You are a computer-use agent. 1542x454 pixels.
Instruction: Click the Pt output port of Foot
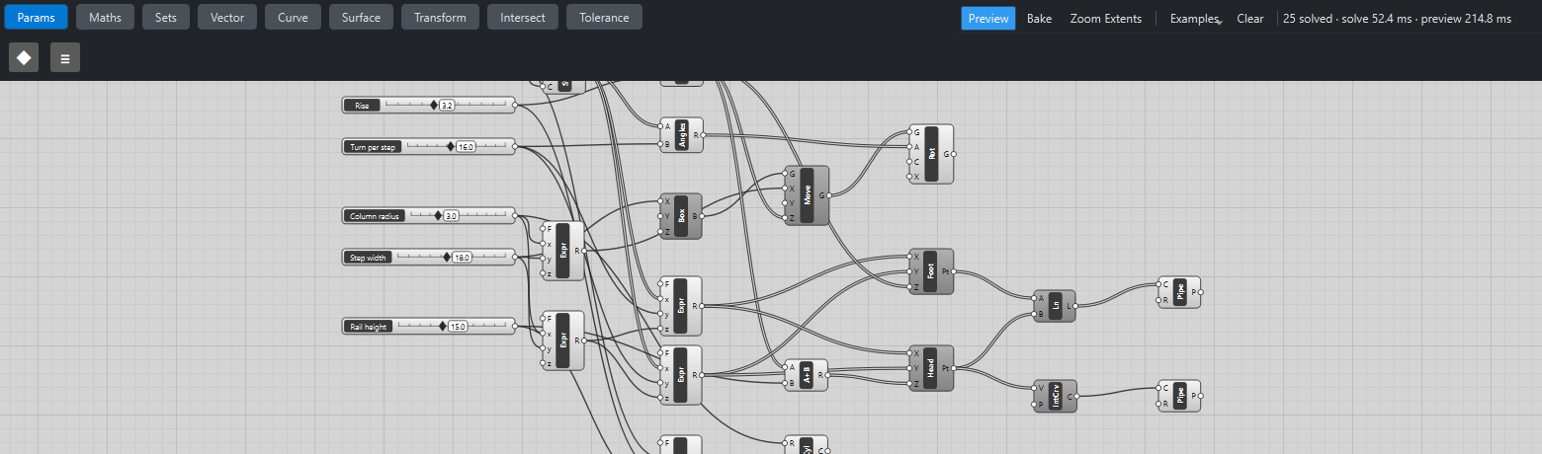[954, 271]
